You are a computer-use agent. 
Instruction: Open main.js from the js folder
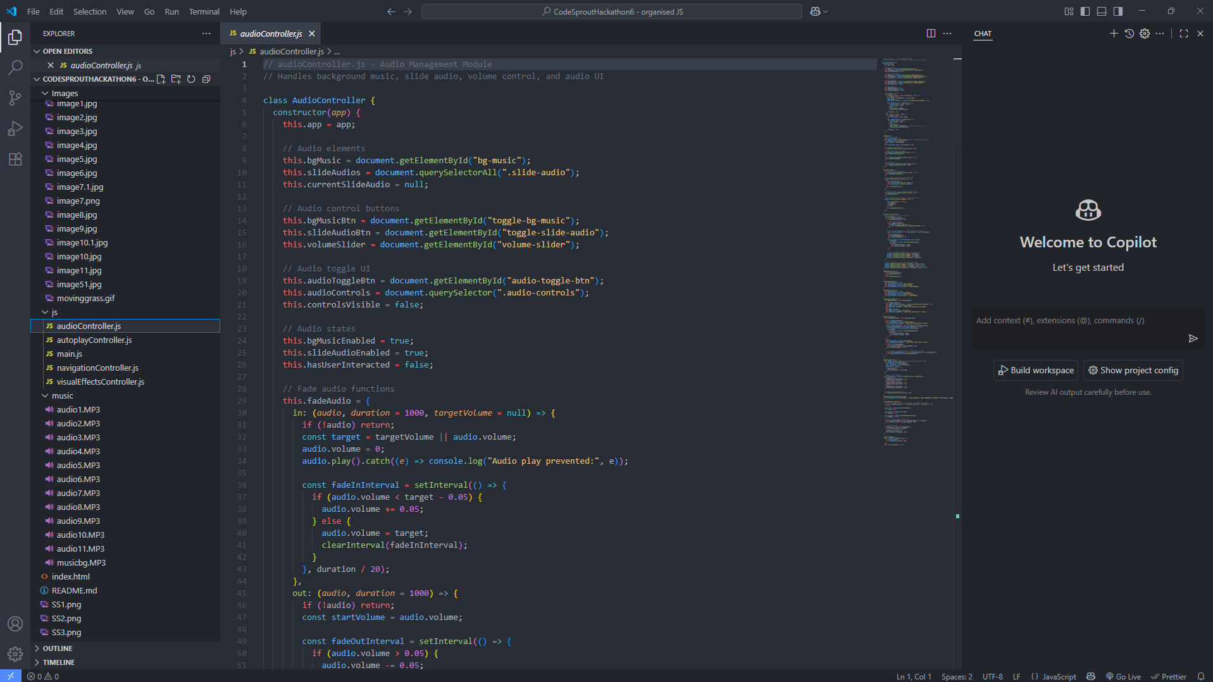(125, 354)
